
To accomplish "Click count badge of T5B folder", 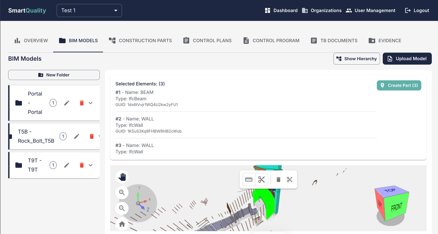I will (x=63, y=136).
